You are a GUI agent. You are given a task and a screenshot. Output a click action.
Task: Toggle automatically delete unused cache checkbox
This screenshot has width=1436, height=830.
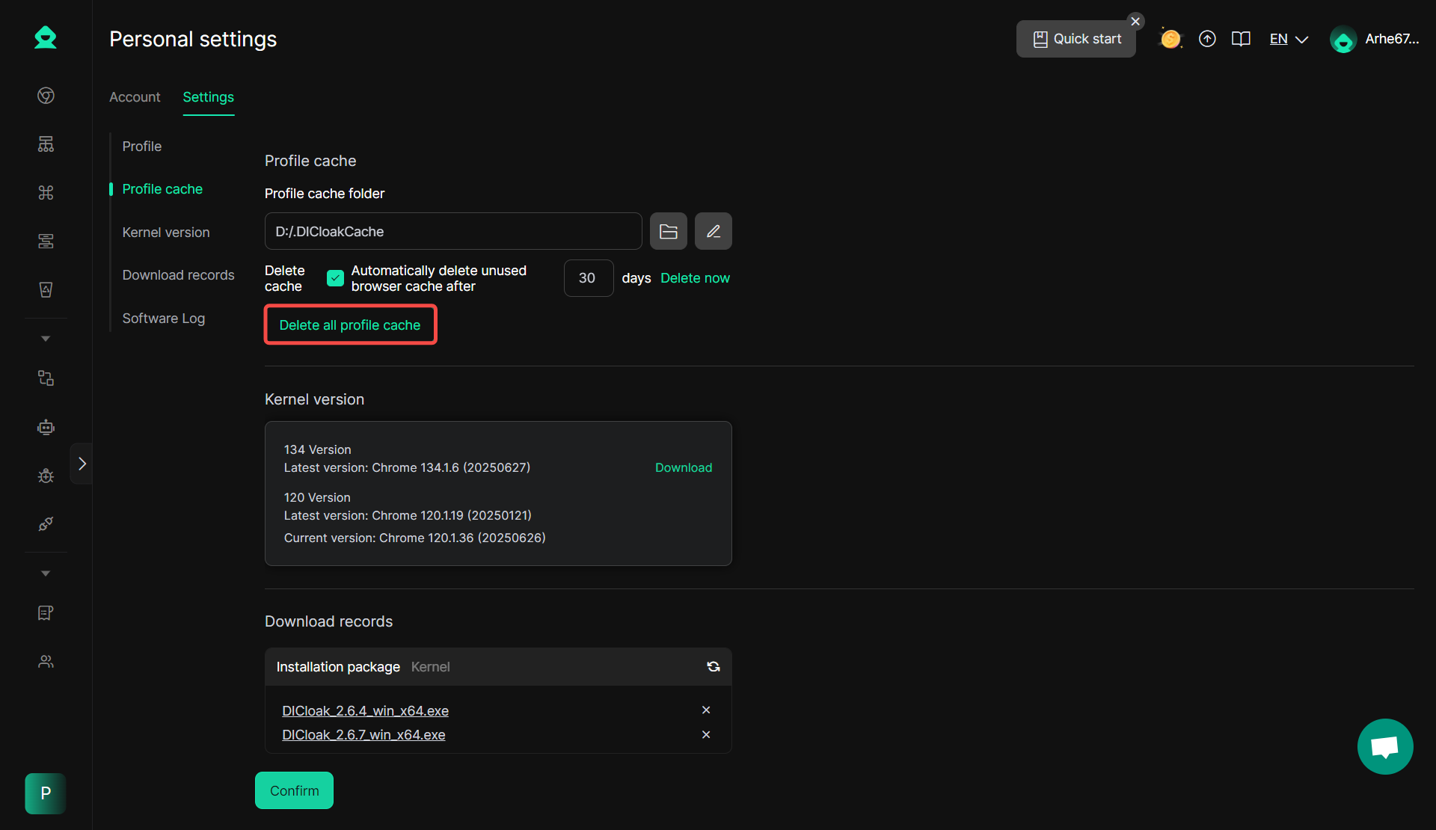tap(335, 278)
